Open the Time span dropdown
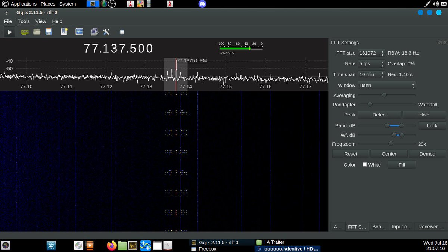This screenshot has height=252, width=448. (x=371, y=75)
